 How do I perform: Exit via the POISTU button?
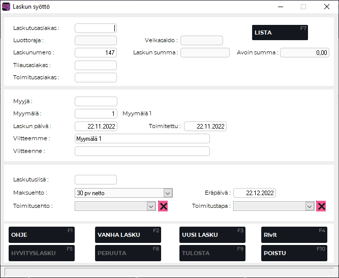click(294, 253)
